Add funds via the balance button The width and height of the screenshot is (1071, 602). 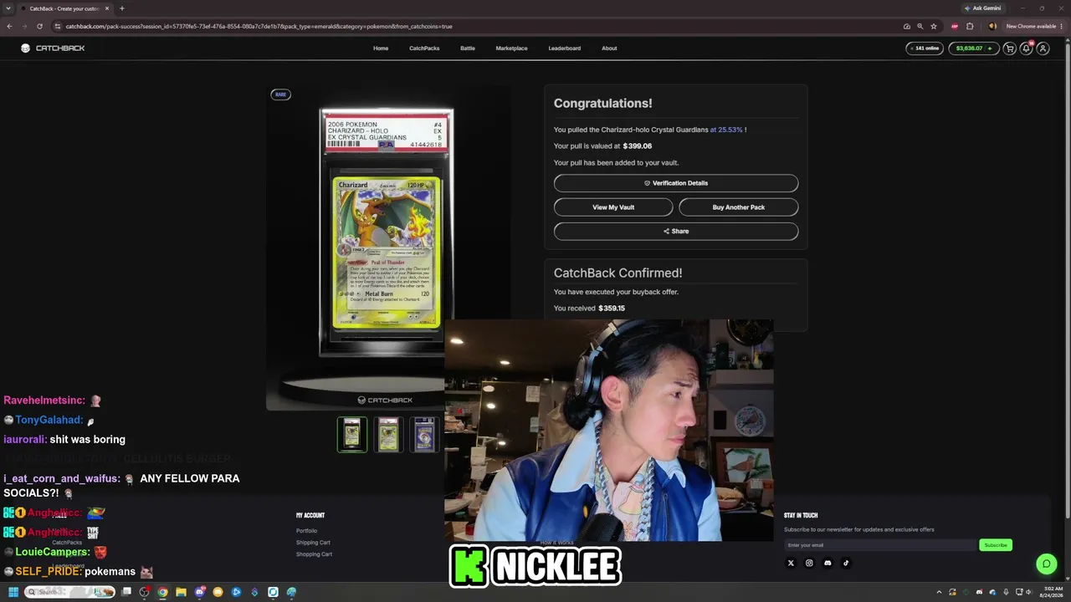(x=973, y=48)
